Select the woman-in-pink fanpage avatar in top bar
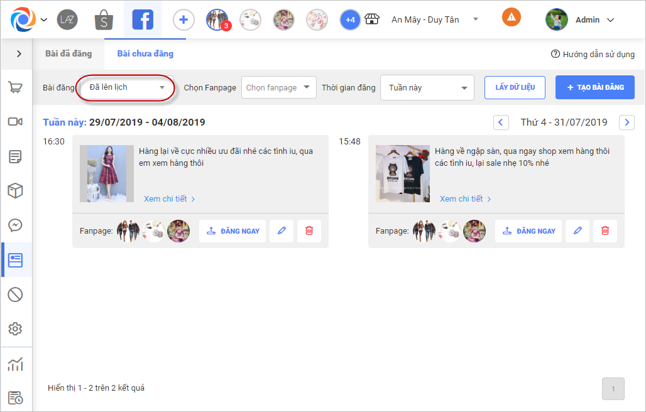646x412 pixels. click(x=283, y=19)
